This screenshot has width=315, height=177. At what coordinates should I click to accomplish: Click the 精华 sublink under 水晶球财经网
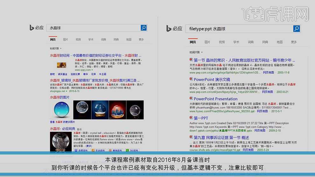tap(86, 74)
